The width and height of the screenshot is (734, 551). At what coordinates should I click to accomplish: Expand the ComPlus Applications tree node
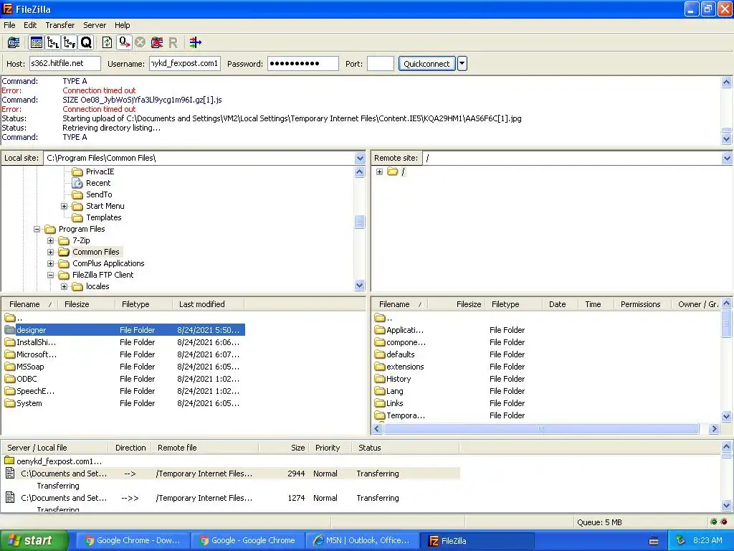click(x=51, y=264)
